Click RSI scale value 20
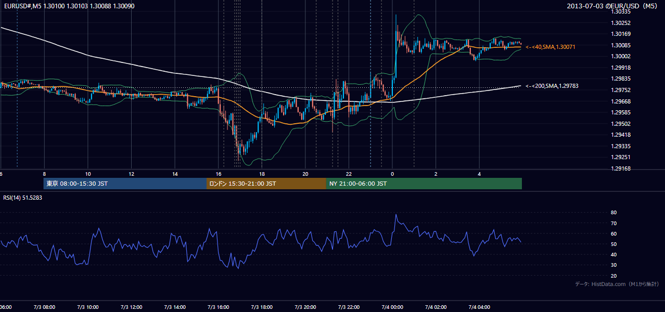665x312 pixels. click(613, 276)
